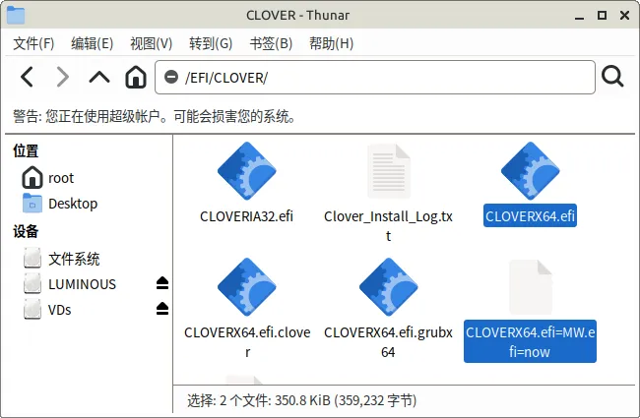This screenshot has height=418, width=640.
Task: Click the Clover_Install_Log.txt filename label
Action: (388, 225)
